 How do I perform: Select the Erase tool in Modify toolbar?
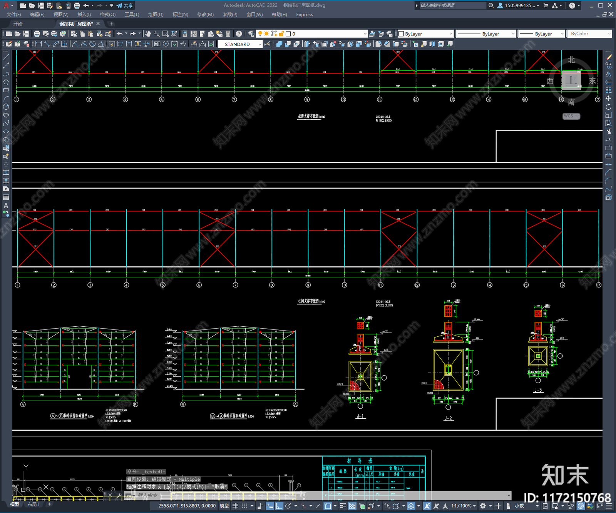pyautogui.click(x=608, y=57)
